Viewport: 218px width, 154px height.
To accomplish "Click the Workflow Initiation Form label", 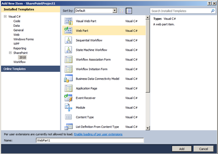I will tap(92, 69).
